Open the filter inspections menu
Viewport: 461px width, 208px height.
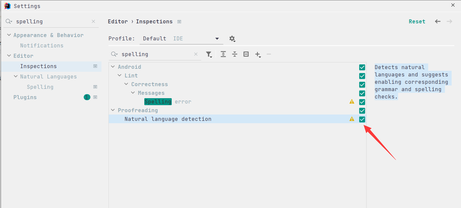209,54
